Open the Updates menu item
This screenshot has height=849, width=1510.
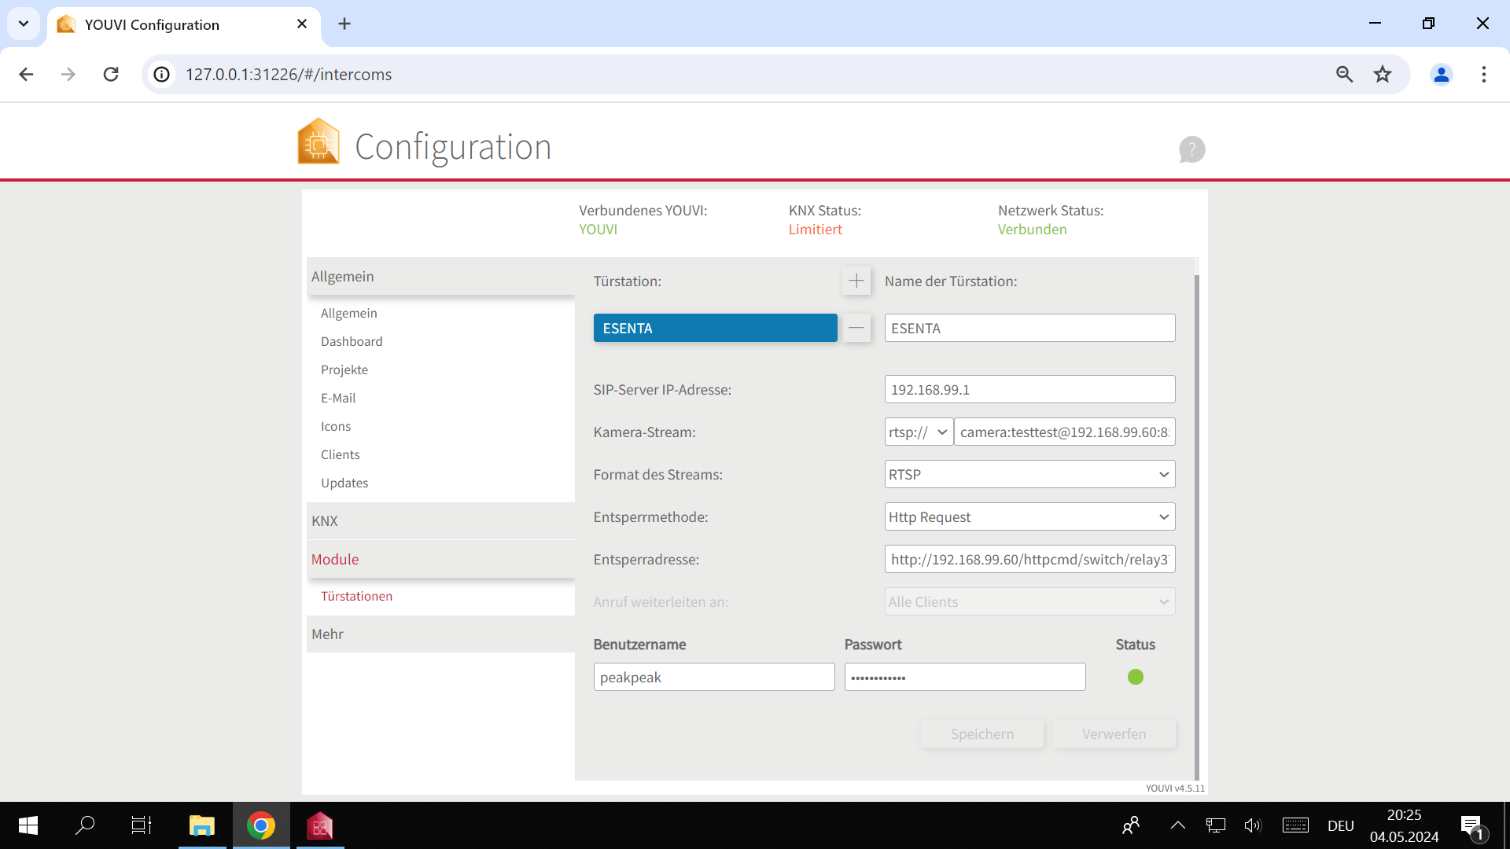(x=344, y=483)
